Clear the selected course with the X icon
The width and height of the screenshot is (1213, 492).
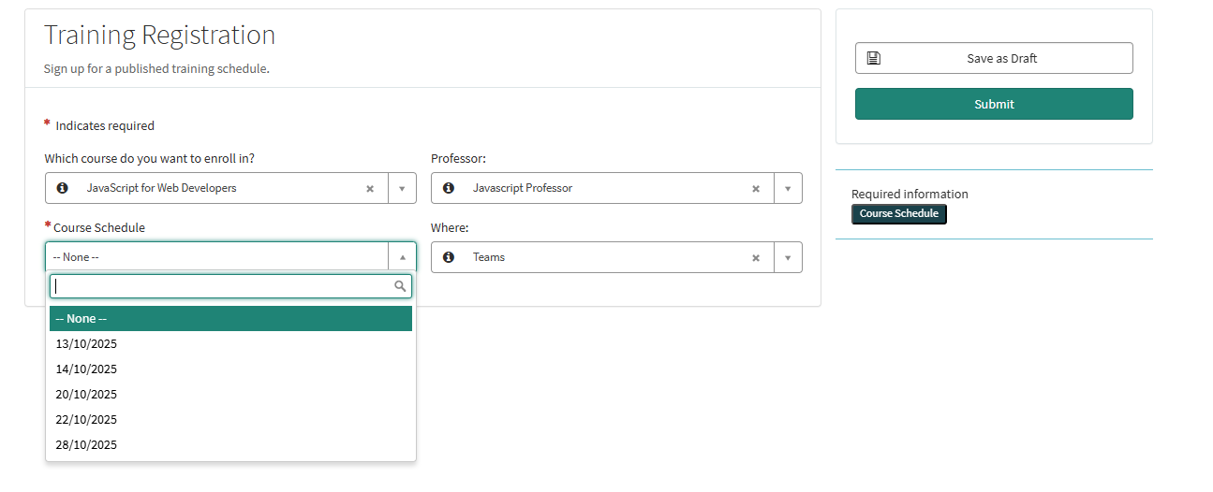(370, 188)
